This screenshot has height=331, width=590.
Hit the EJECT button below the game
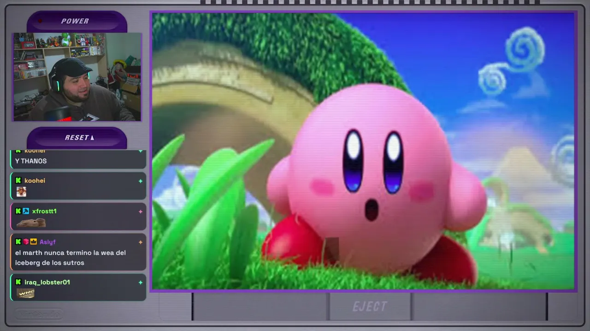pos(370,307)
